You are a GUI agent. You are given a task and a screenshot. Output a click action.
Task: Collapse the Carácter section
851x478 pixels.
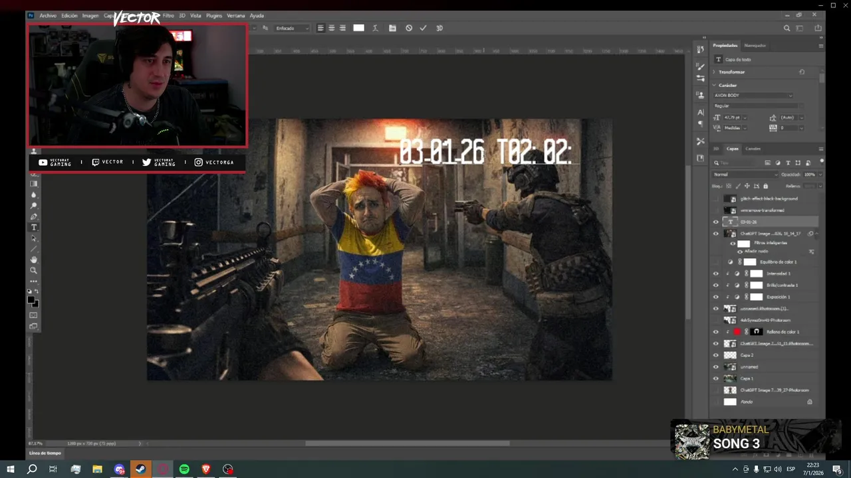715,85
